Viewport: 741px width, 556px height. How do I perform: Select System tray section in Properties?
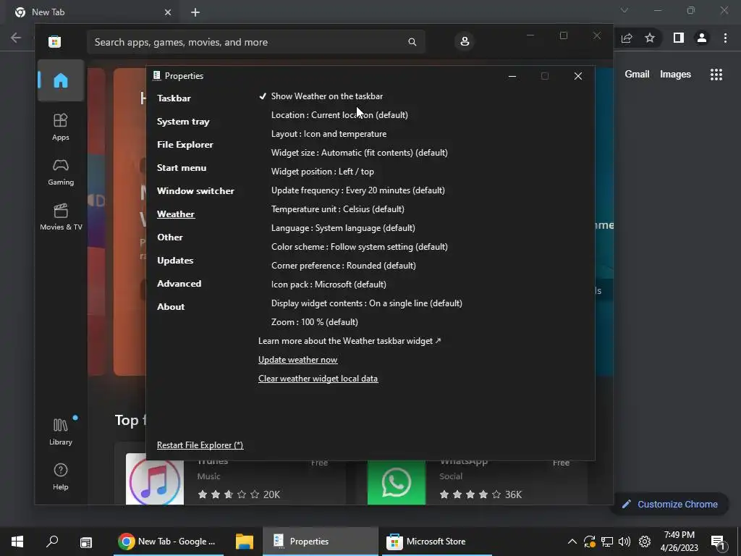click(x=183, y=122)
